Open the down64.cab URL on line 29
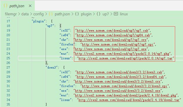Screen dimensions: 183x107 120,77
